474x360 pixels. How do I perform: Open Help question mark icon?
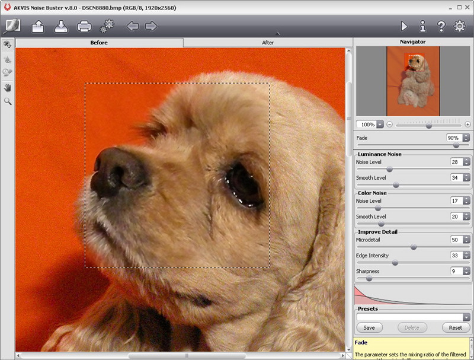(441, 26)
